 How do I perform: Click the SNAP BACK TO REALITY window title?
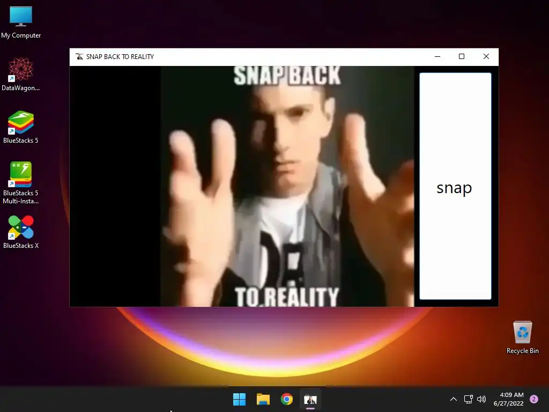click(x=120, y=57)
